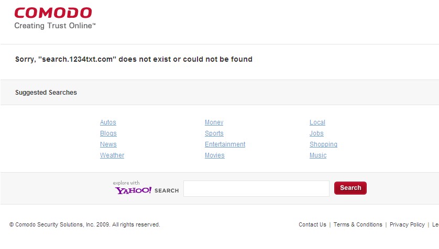Focus the Yahoo search text field

(x=257, y=189)
